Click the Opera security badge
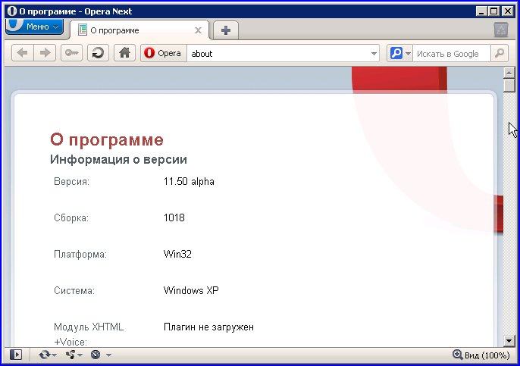Image resolution: width=520 pixels, height=366 pixels. [163, 53]
